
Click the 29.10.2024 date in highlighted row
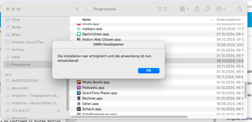(x=230, y=61)
